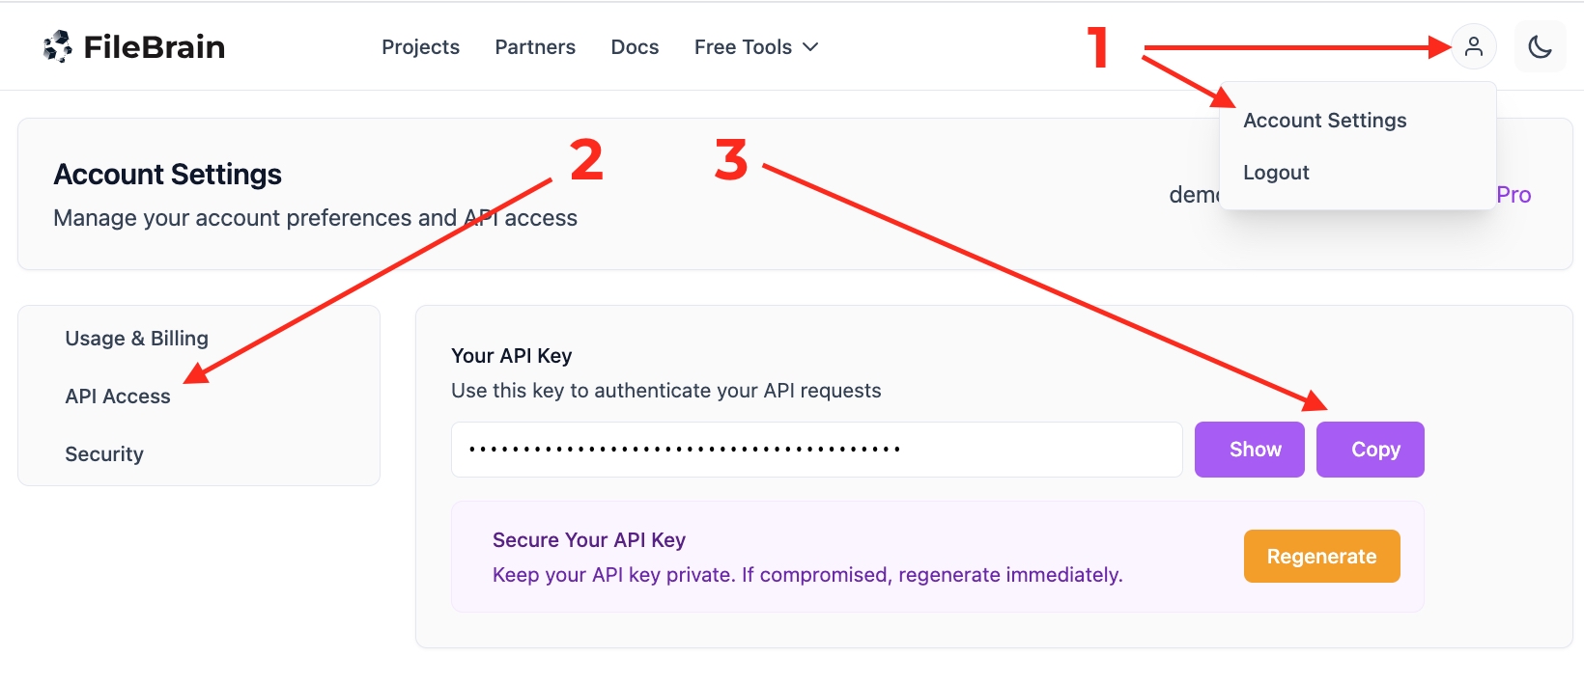Click the FileBrain brand name

click(x=155, y=47)
